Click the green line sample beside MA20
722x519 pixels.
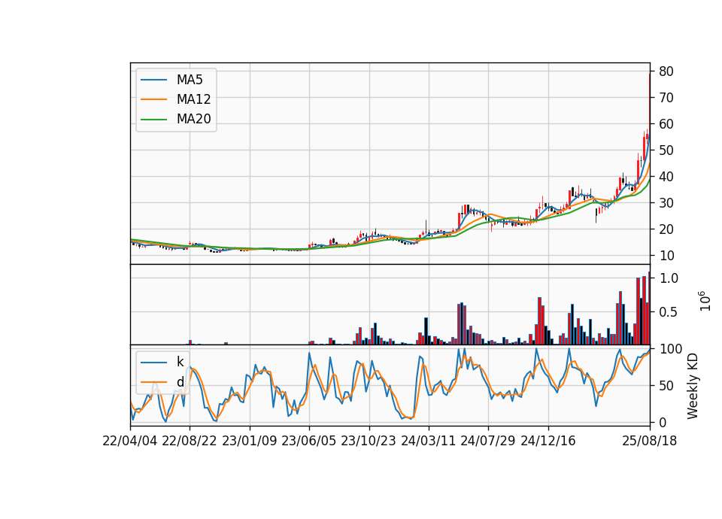click(x=153, y=120)
